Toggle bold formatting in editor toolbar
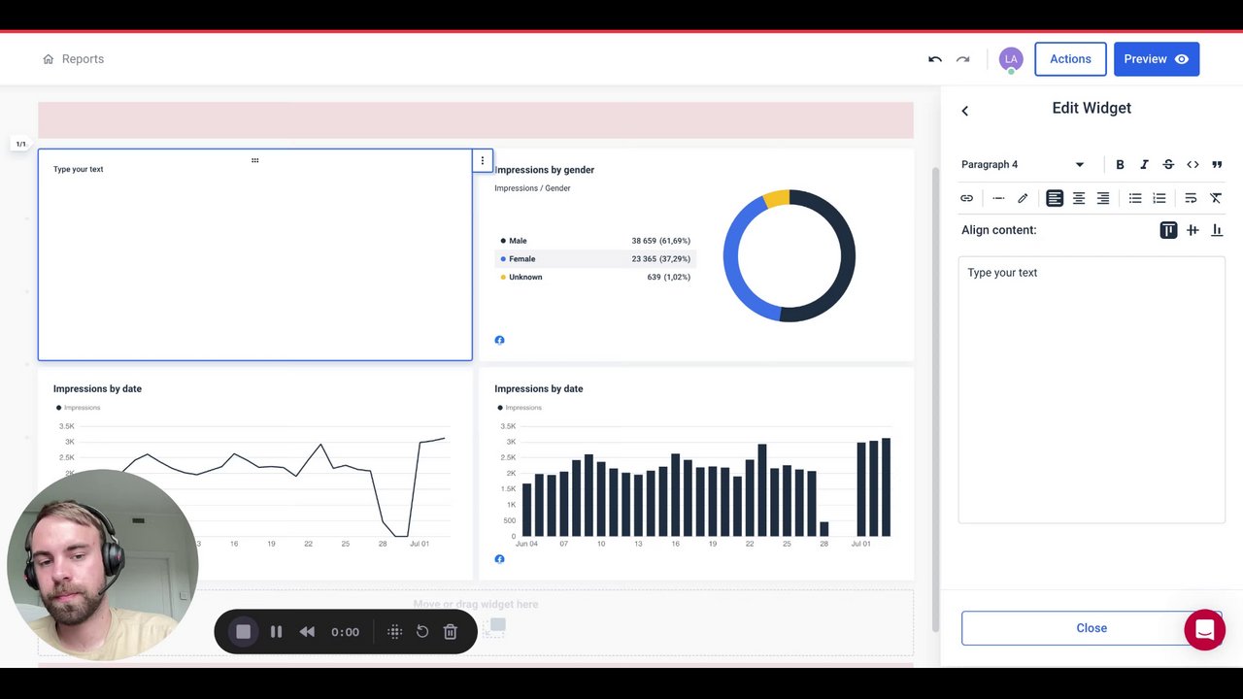Viewport: 1243px width, 699px height. click(1120, 165)
